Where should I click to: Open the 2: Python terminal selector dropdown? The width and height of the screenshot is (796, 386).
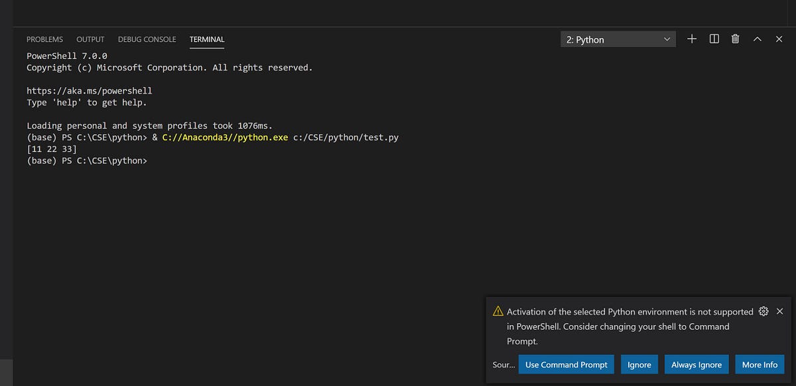pos(617,39)
